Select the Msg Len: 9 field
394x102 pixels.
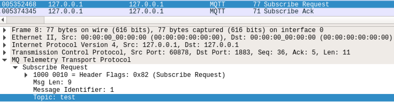[x=52, y=82]
